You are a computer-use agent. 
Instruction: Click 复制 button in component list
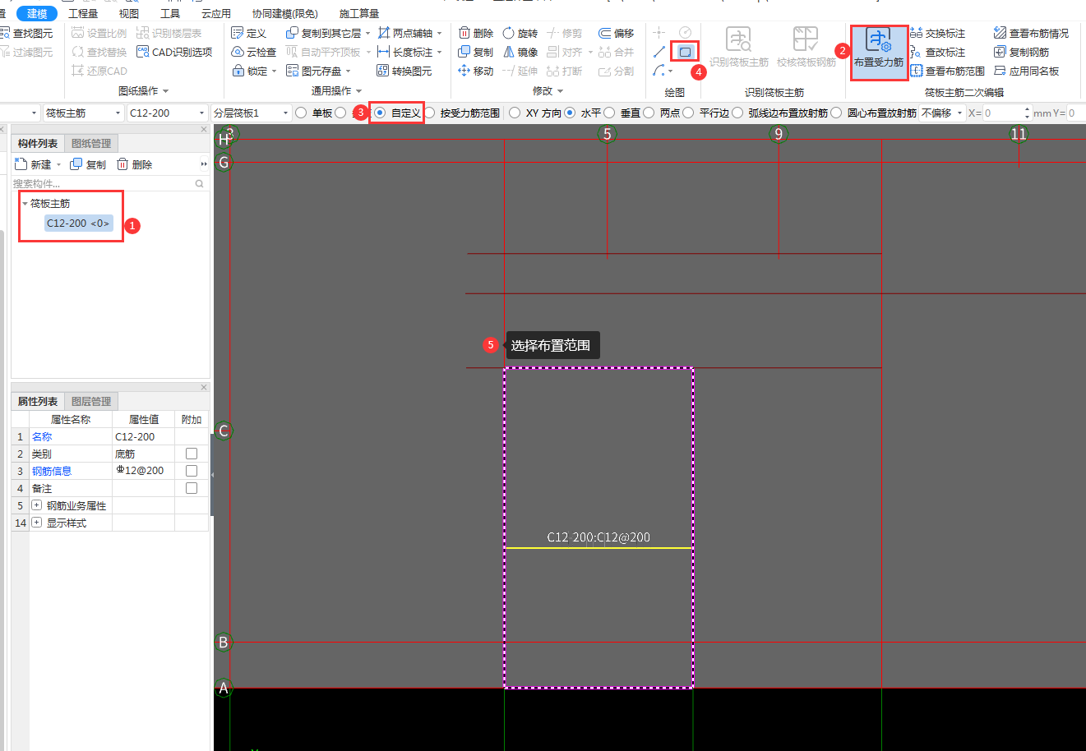88,164
